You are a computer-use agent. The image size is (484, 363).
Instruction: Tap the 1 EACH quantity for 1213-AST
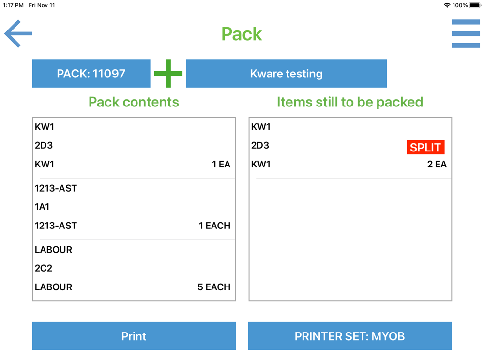(214, 226)
